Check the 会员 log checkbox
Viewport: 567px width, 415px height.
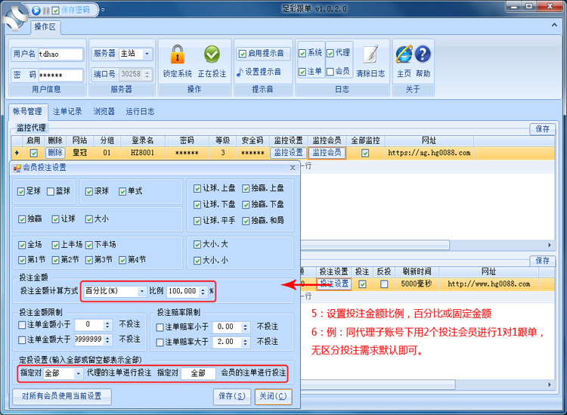[330, 72]
